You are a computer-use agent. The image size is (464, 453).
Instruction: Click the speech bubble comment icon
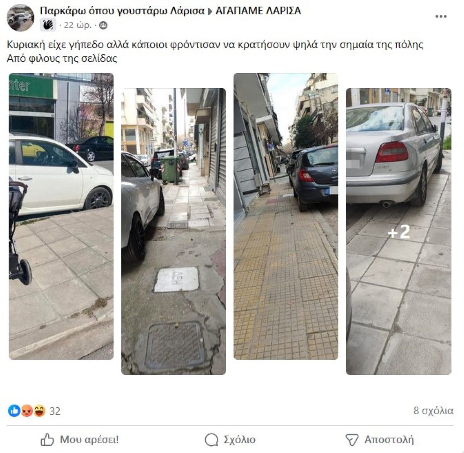212,440
